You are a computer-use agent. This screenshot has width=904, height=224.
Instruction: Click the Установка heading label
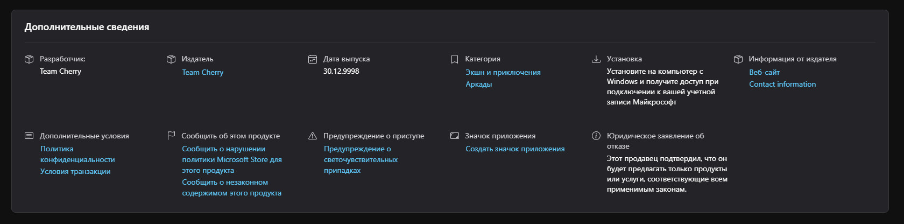click(x=624, y=59)
